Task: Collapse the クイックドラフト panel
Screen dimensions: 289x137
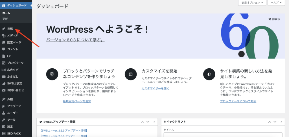Action: pyautogui.click(x=281, y=122)
